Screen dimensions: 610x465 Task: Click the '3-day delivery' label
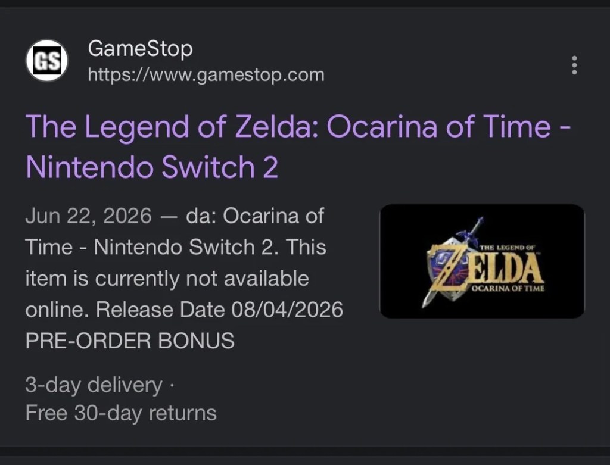94,385
